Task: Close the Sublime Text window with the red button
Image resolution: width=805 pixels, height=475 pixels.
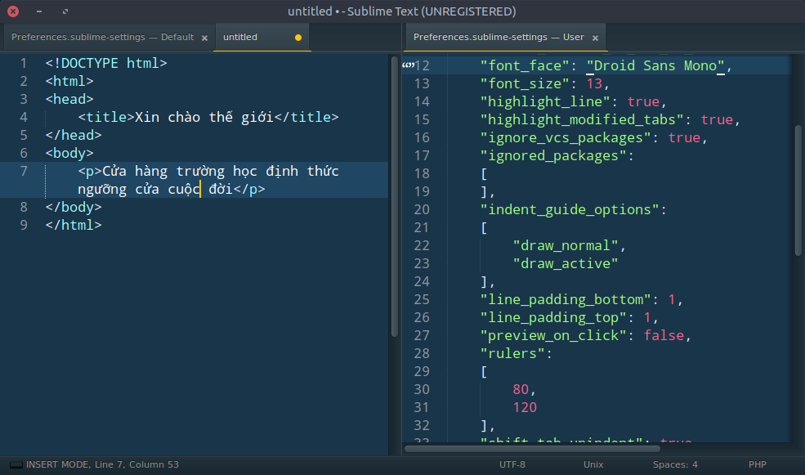Action: [13, 11]
